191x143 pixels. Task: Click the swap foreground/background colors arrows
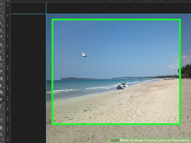pyautogui.click(x=2, y=139)
